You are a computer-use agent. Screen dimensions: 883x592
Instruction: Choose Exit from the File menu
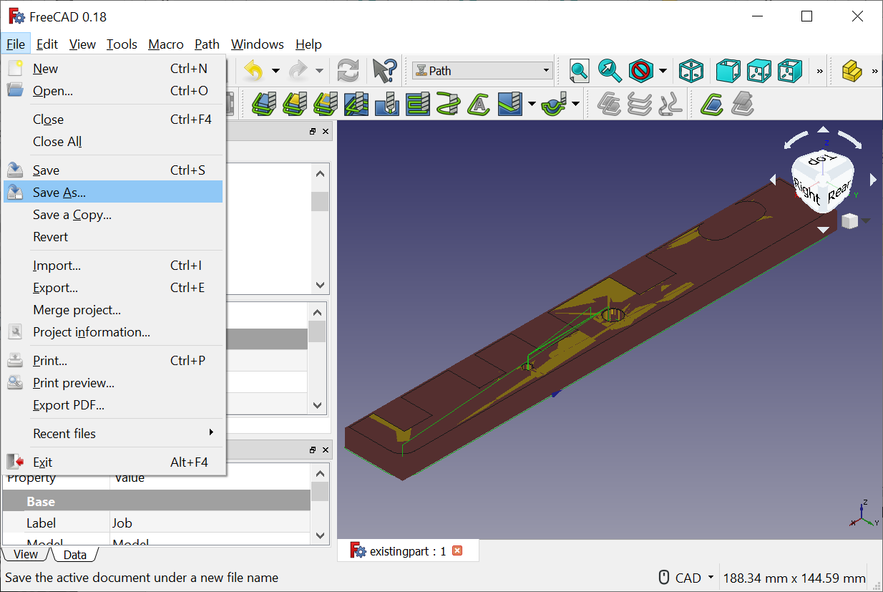[113, 462]
